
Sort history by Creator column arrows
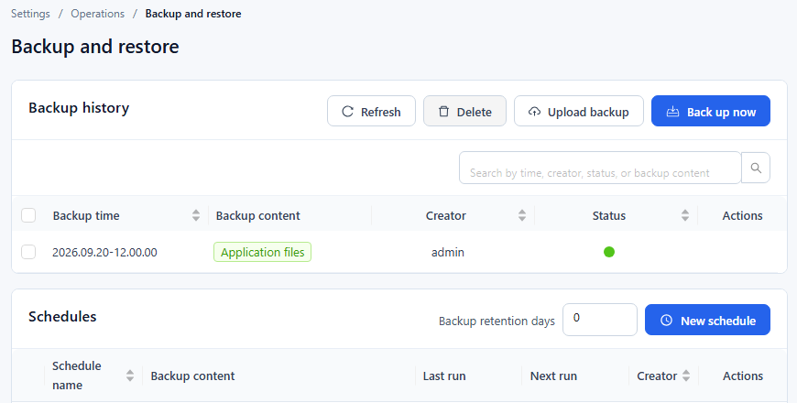(x=522, y=215)
